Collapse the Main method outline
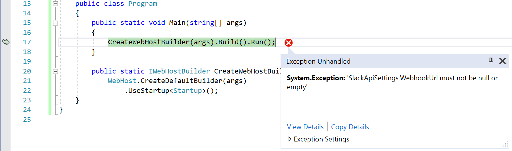Screen dimensions: 512x151 point(55,23)
